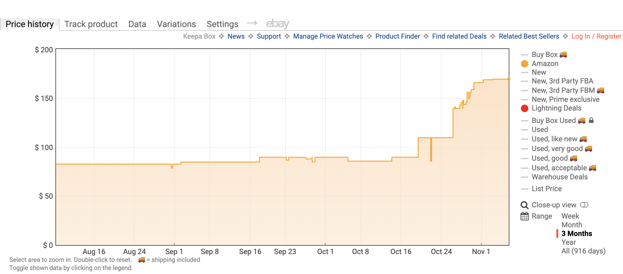
Task: Click the red Lightning Deals dot
Action: (x=525, y=108)
